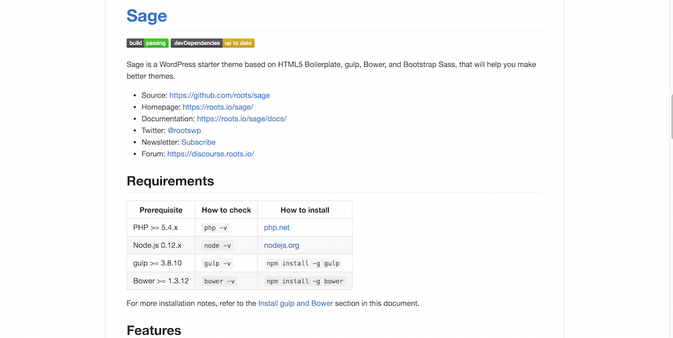Viewport: 673px width, 338px height.
Task: Click the node -v code snippet
Action: 218,245
